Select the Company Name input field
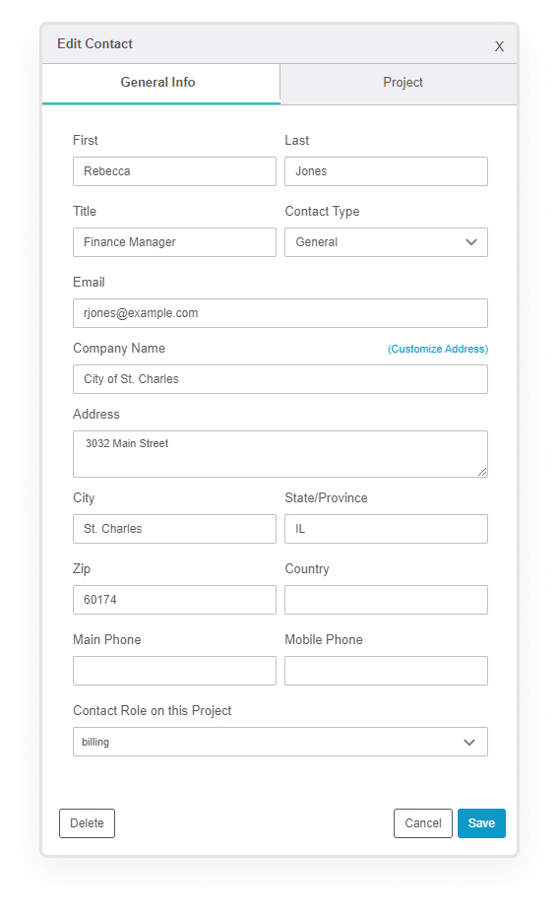The width and height of the screenshot is (559, 915). pyautogui.click(x=280, y=379)
